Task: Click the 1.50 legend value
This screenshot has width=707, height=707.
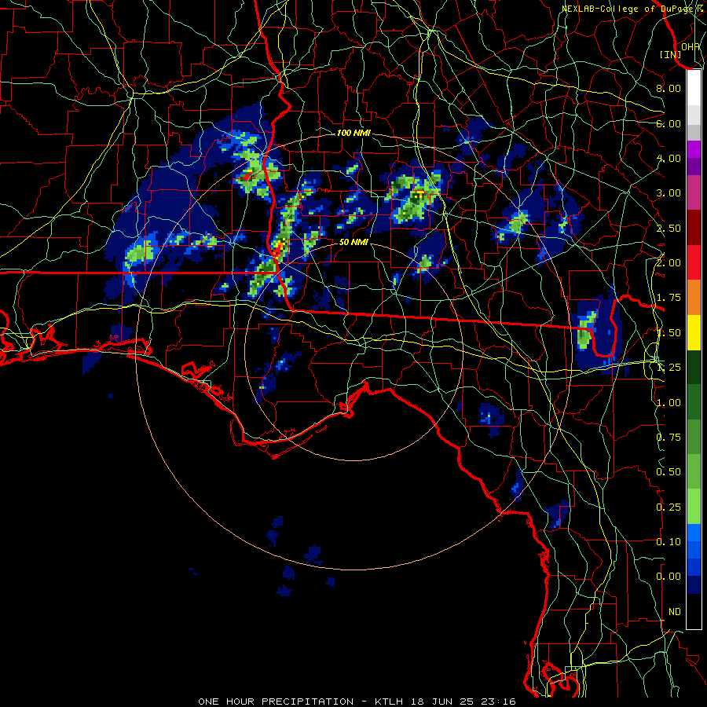Action: coord(669,333)
